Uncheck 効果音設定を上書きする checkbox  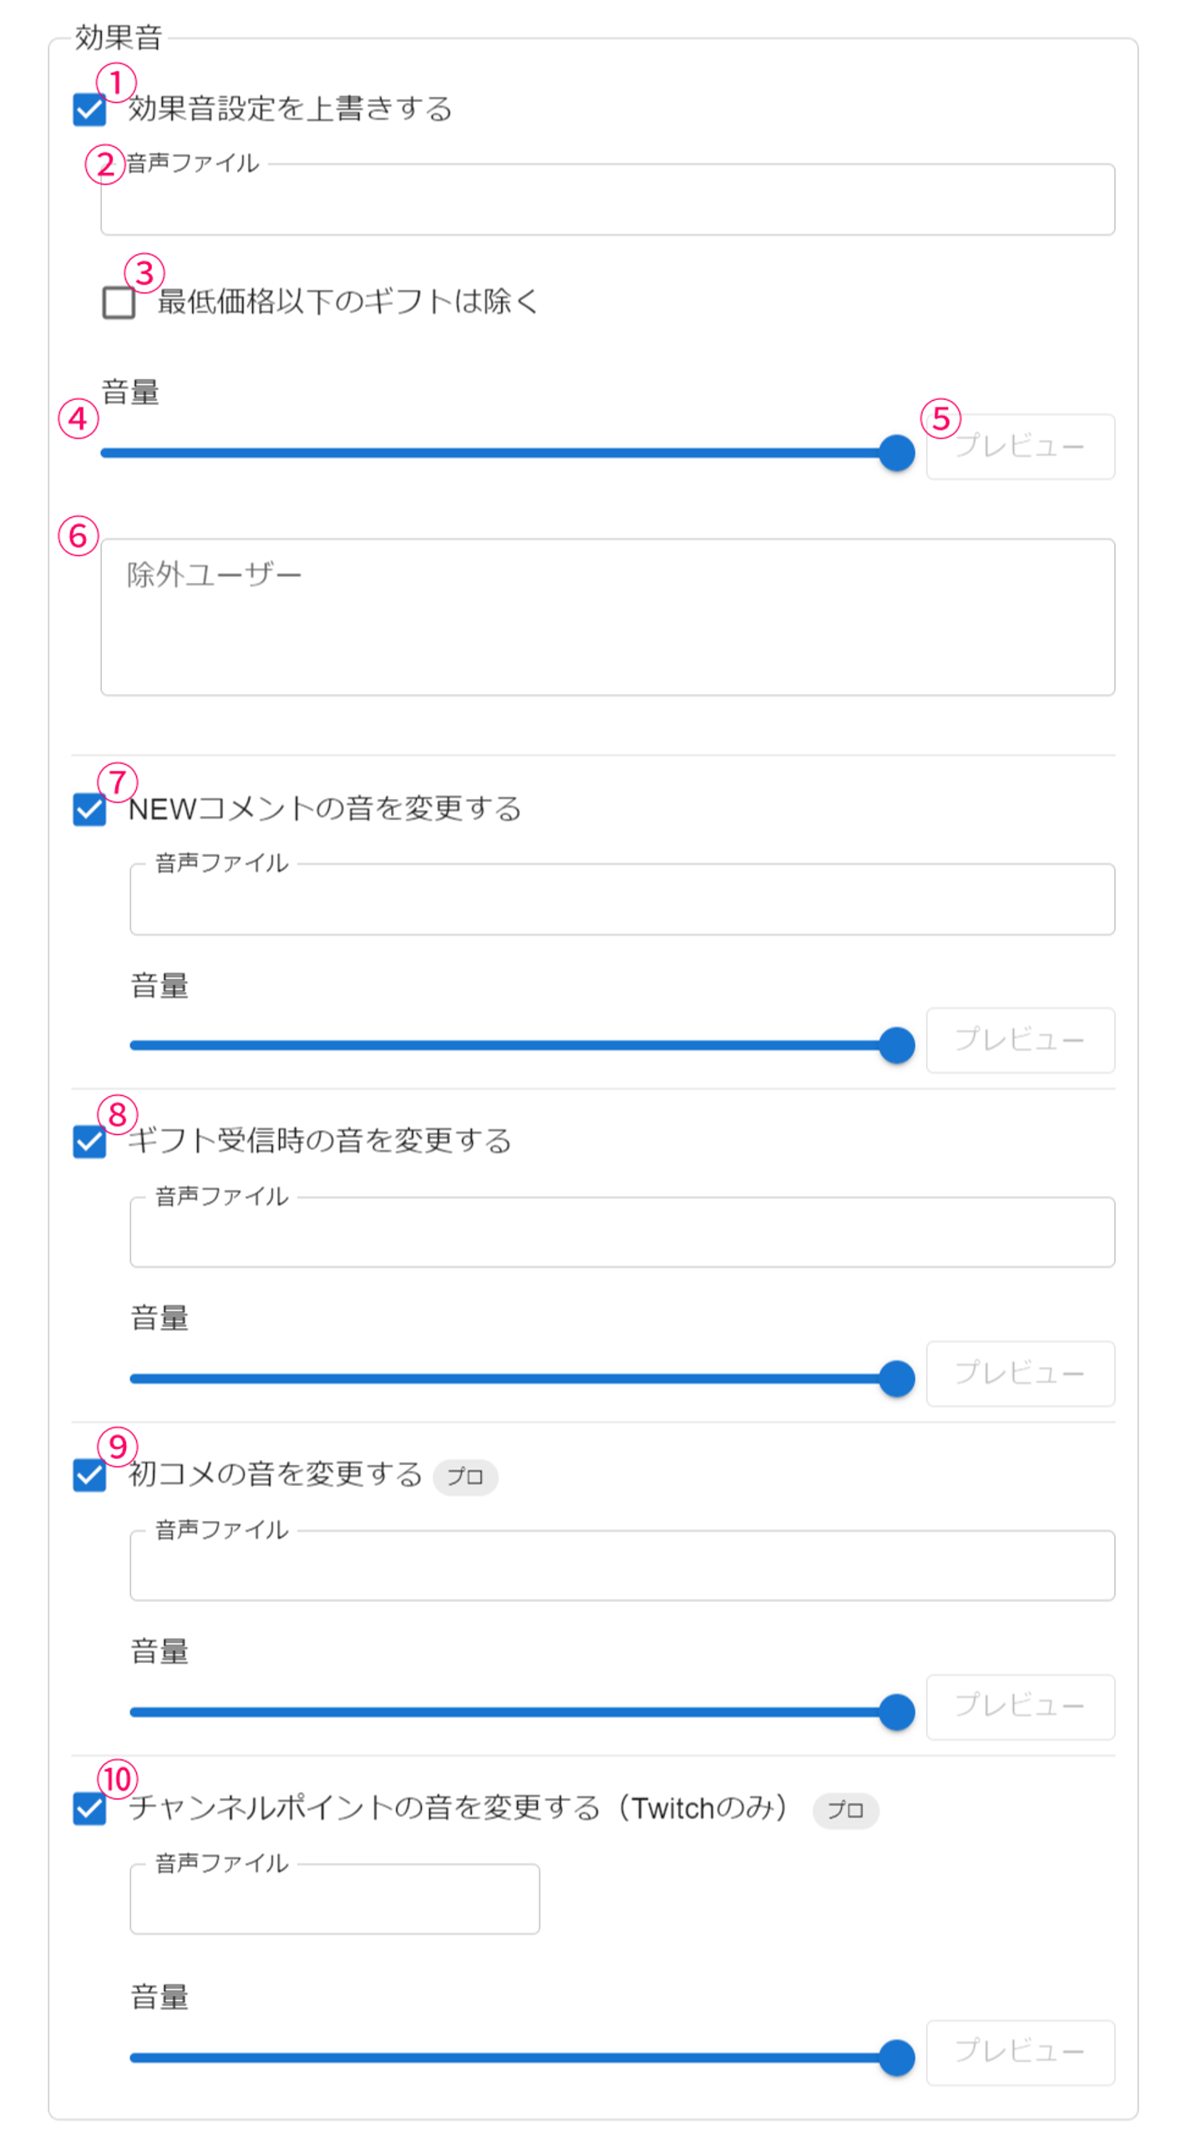click(x=89, y=109)
